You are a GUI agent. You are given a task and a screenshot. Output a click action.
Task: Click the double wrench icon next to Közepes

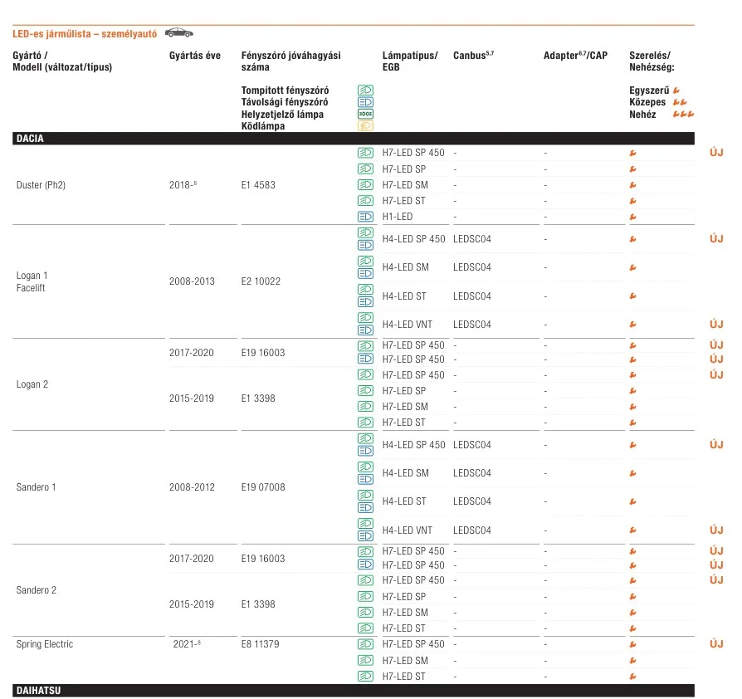tap(679, 102)
